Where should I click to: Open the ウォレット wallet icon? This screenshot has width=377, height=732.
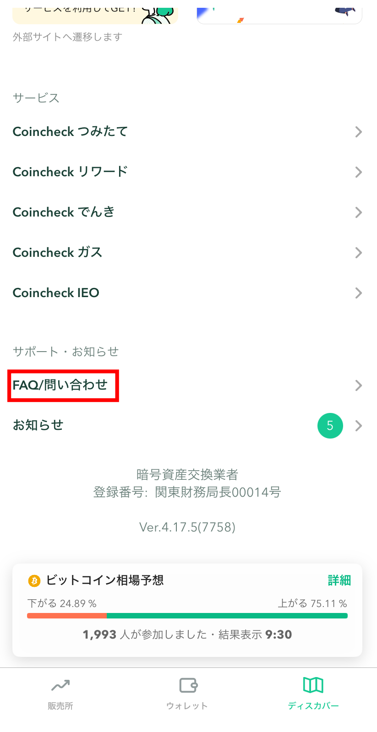click(188, 685)
